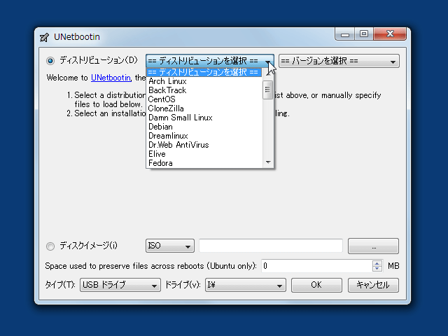Click the distribution list scrollbar thumb
Image resolution: width=448 pixels, height=336 pixels.
pos(267,90)
